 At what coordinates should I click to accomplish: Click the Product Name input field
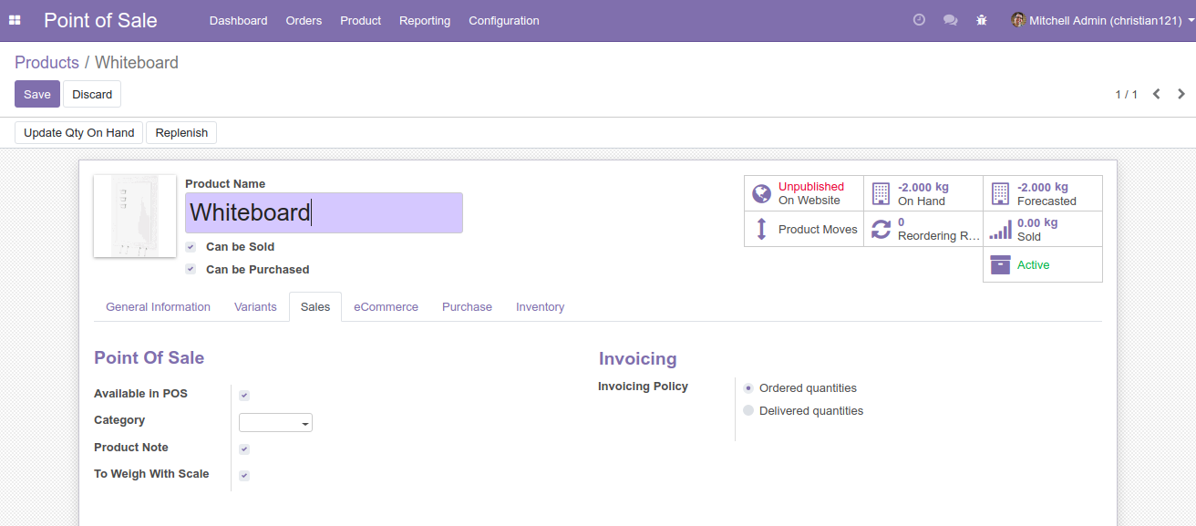pyautogui.click(x=324, y=212)
